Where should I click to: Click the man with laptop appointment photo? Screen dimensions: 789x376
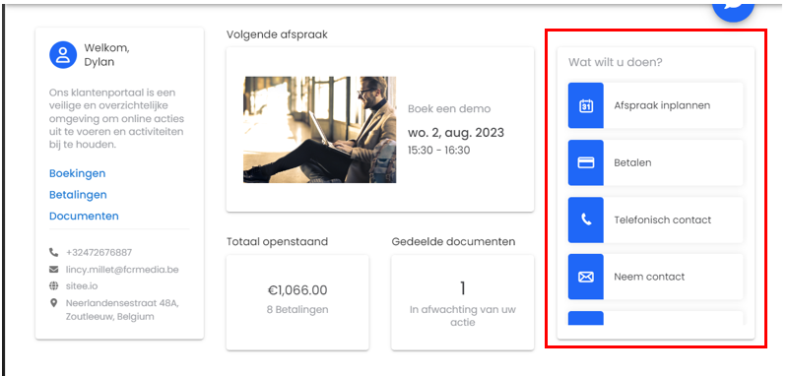pos(319,130)
